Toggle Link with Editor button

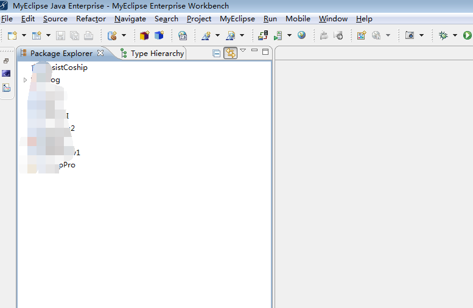[x=231, y=53]
